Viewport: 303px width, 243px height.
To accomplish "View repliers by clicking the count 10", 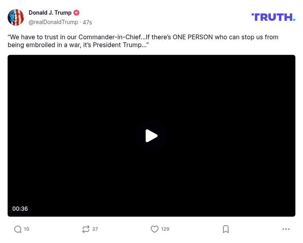I will tap(27, 229).
